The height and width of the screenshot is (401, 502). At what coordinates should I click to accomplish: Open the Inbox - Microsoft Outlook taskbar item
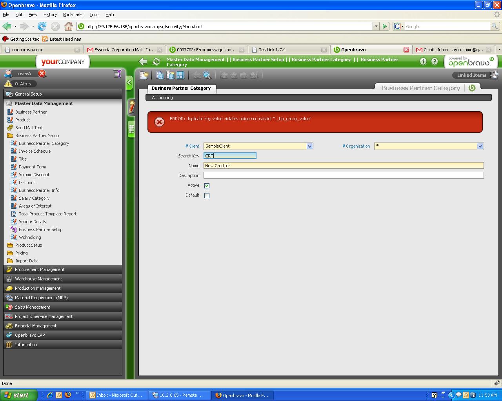pos(117,395)
